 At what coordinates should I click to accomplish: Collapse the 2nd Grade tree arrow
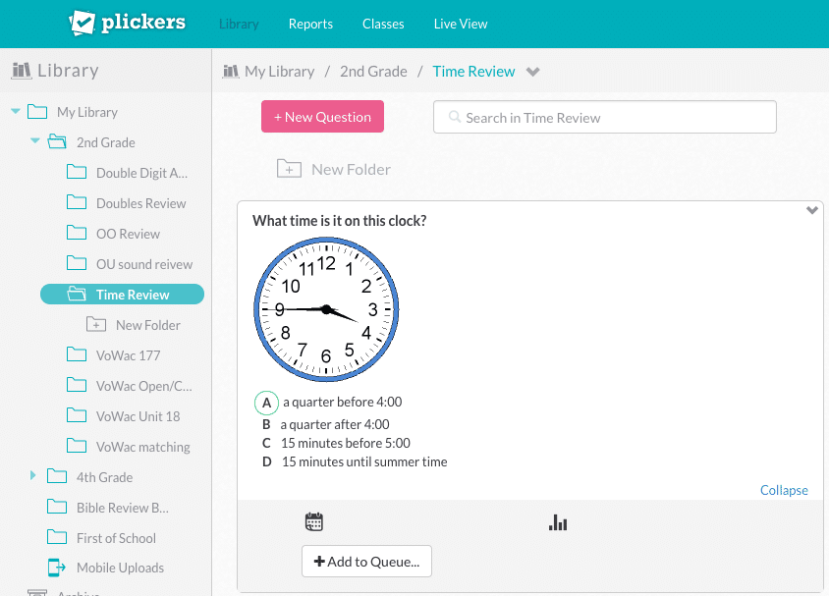coord(35,140)
